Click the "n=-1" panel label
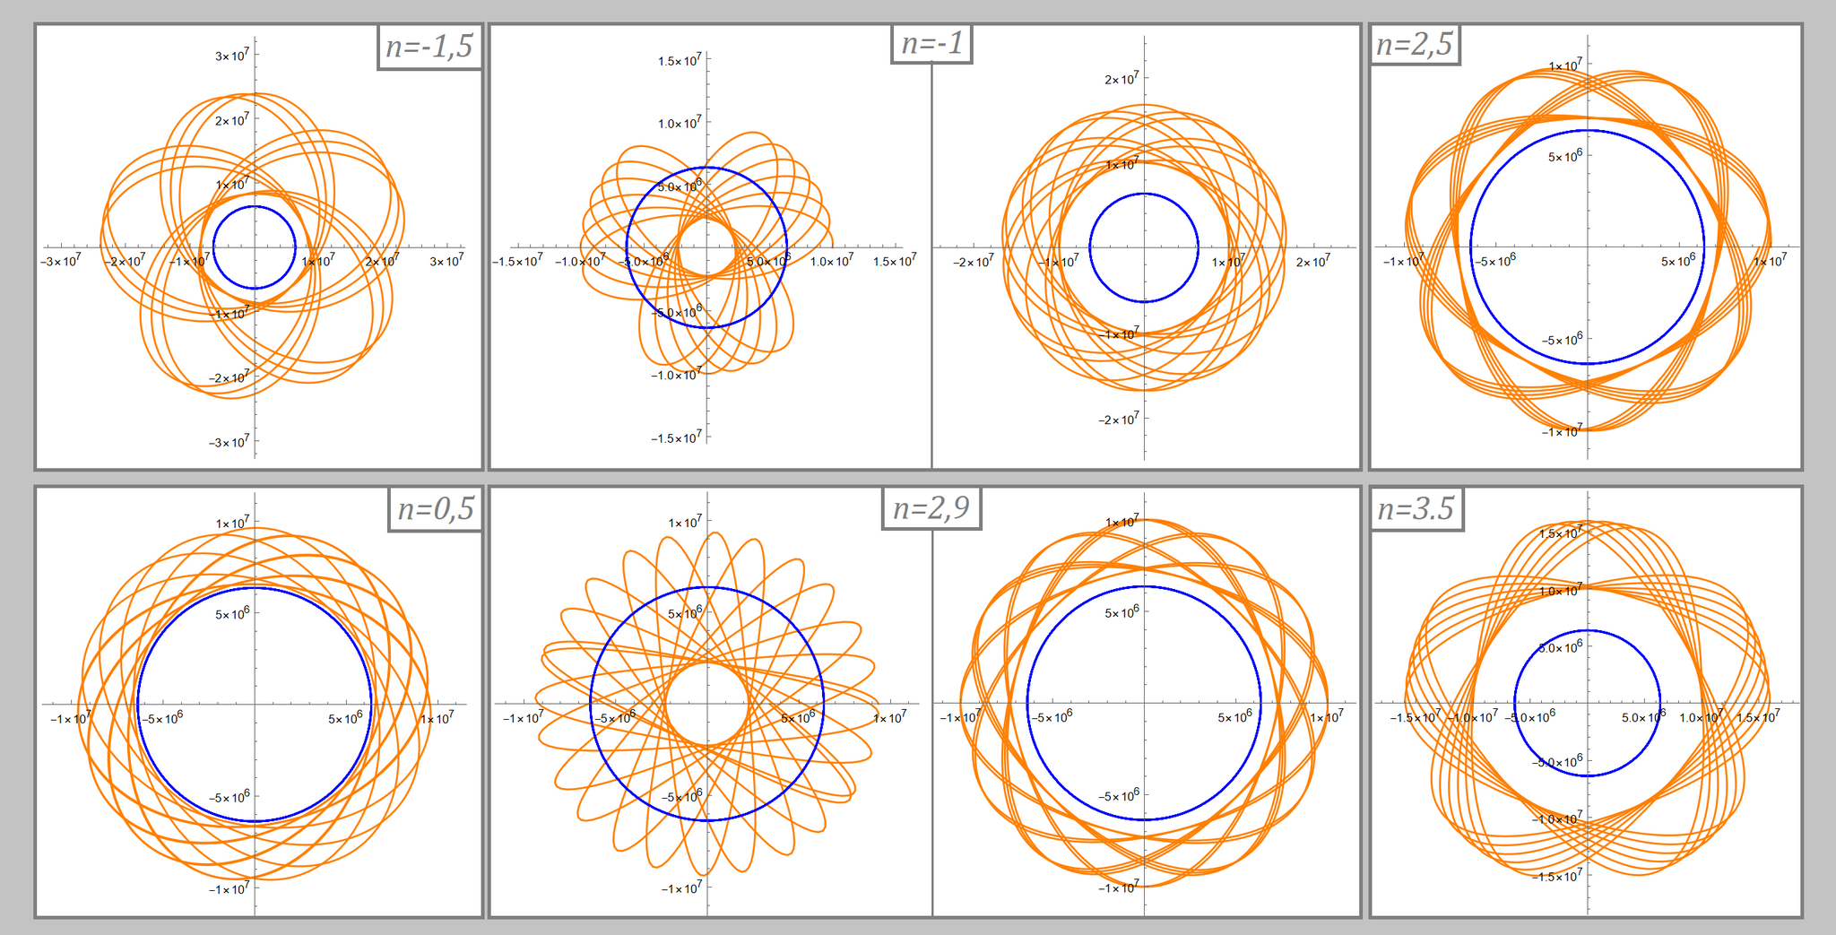This screenshot has height=935, width=1836. click(x=932, y=43)
